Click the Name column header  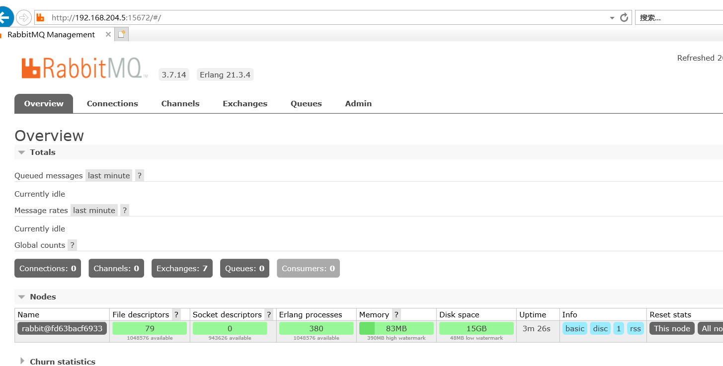28,315
